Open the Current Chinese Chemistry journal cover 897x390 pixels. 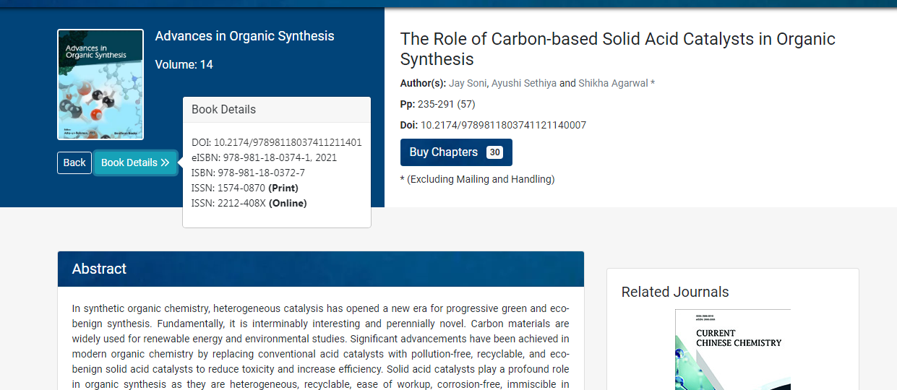tap(733, 350)
